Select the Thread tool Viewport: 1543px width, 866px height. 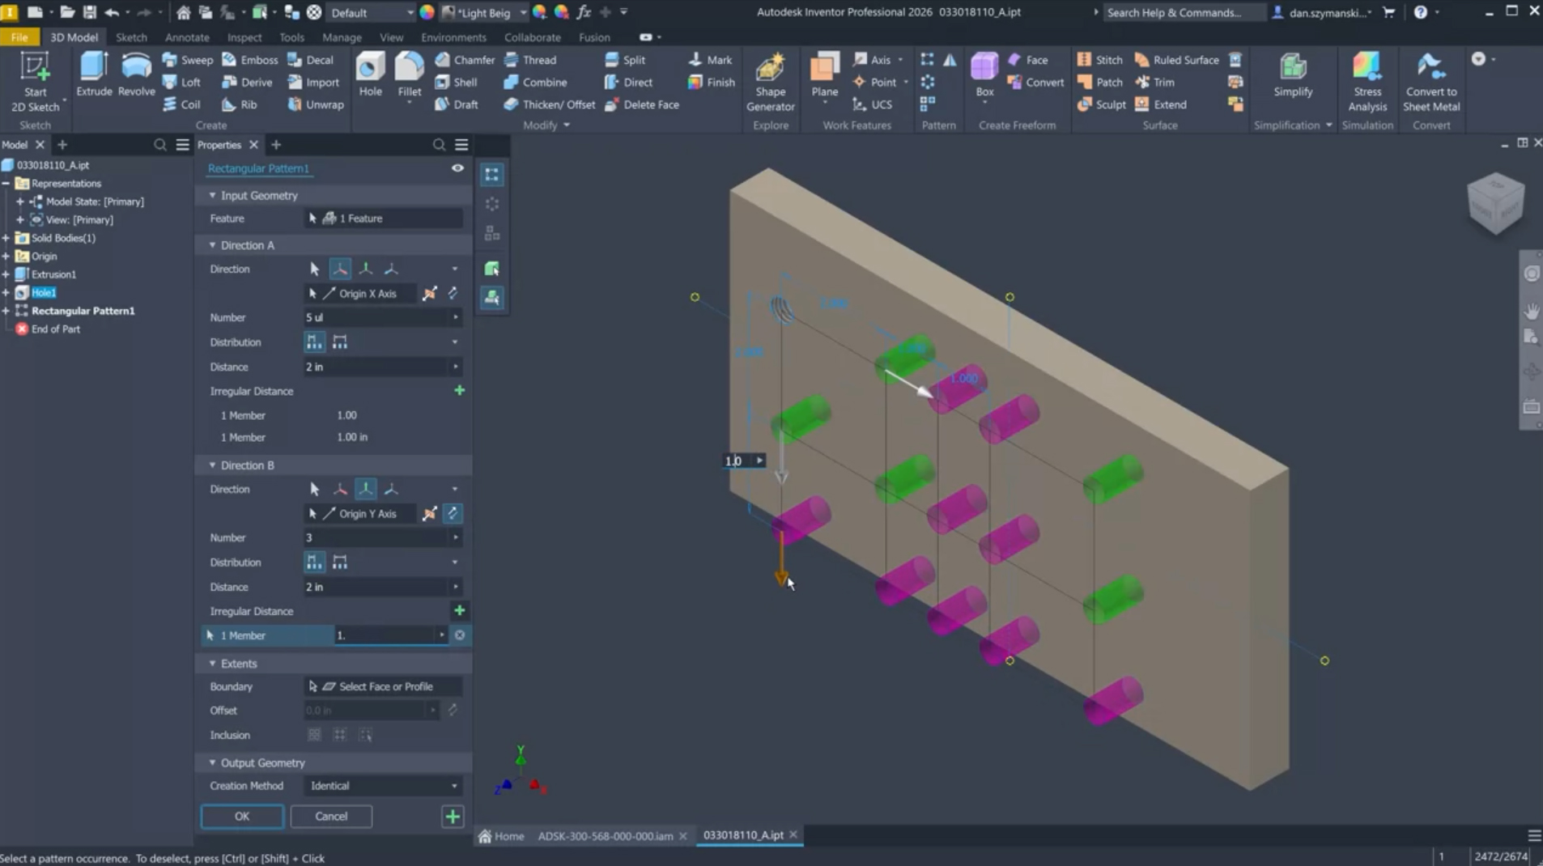click(530, 60)
